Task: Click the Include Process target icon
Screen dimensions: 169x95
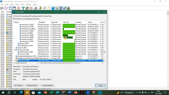Action: click(31, 8)
